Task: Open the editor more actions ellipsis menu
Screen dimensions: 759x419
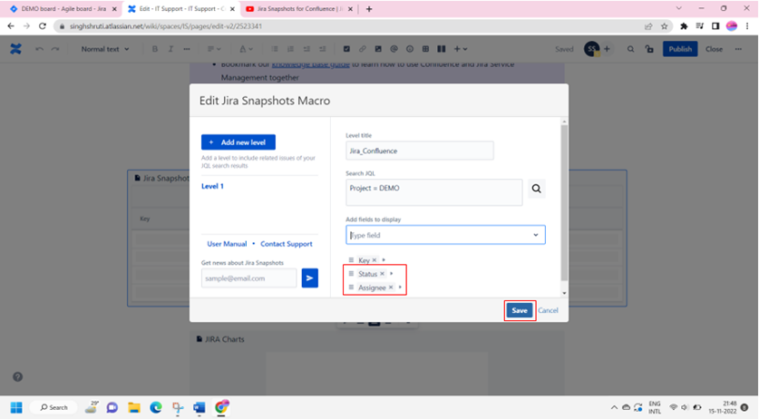Action: 738,49
